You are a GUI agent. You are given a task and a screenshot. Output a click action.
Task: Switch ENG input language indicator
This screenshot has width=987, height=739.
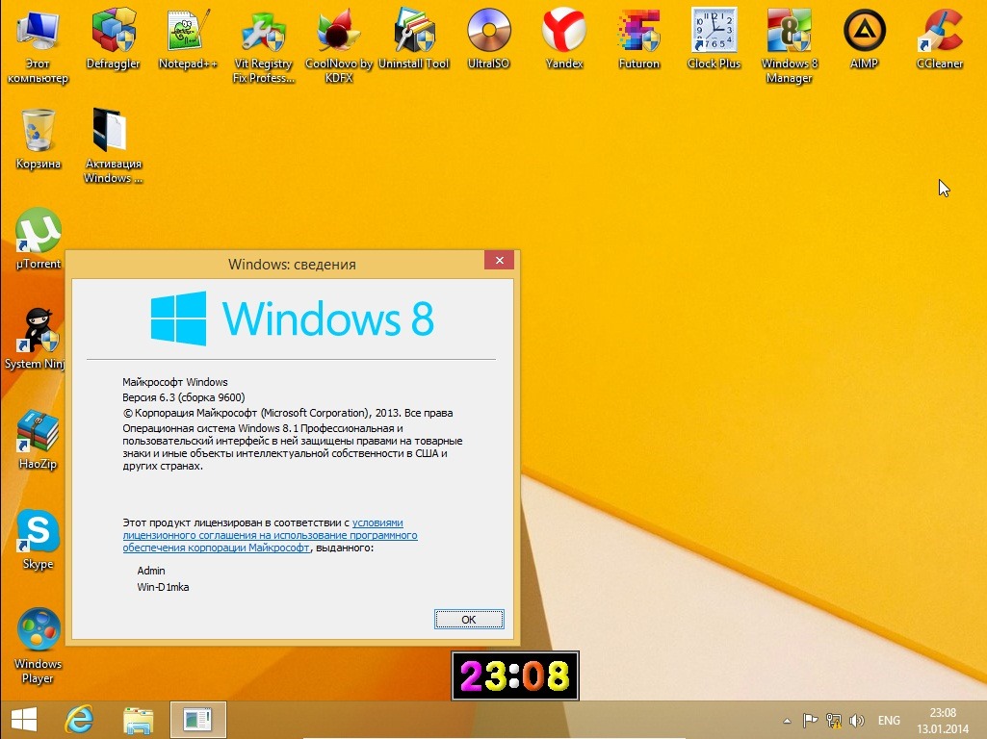point(889,720)
